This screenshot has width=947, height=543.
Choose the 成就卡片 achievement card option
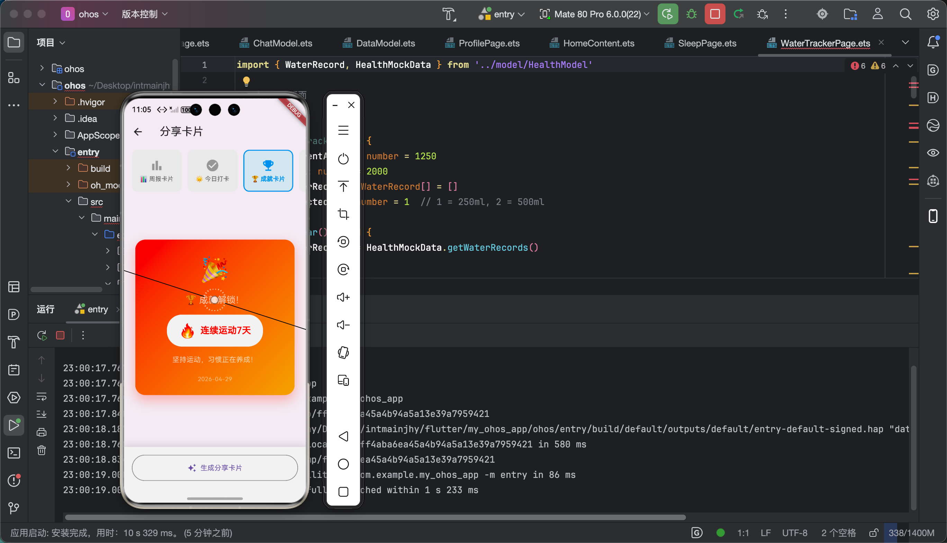click(268, 171)
